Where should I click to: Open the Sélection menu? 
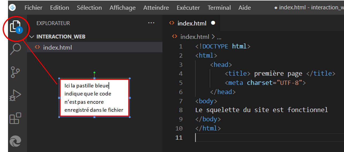pyautogui.click(x=89, y=8)
